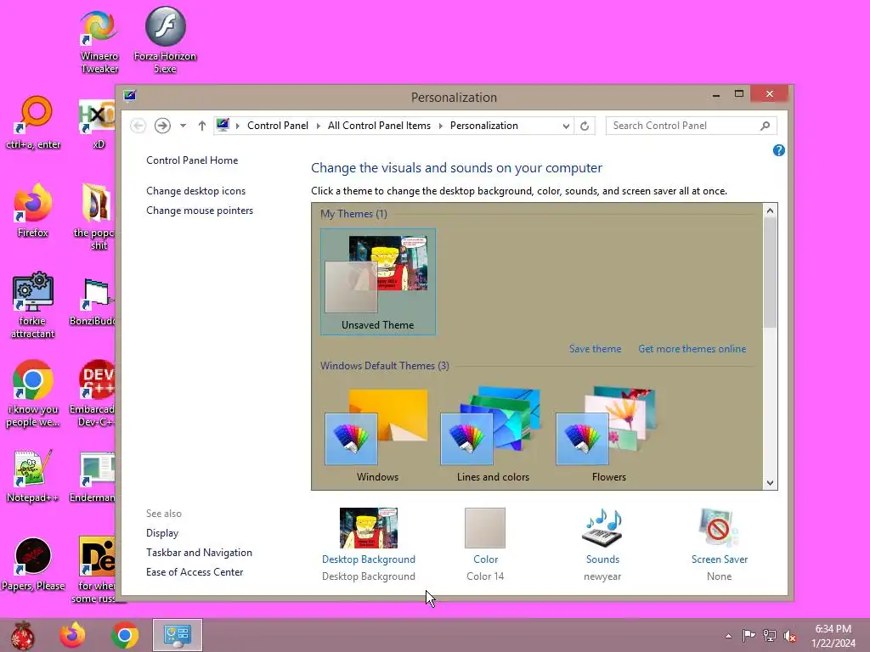This screenshot has width=870, height=652.
Task: Open Forza Horizon 5.exe desktop icon
Action: (x=165, y=39)
